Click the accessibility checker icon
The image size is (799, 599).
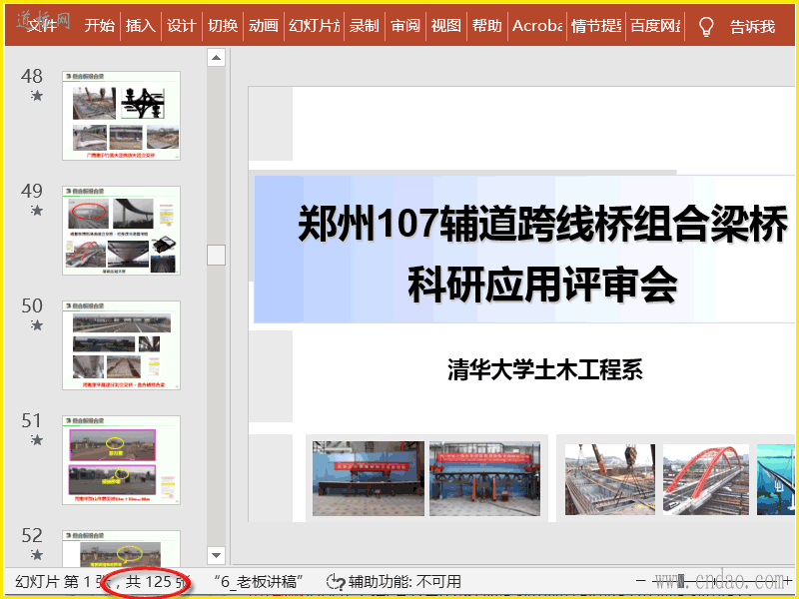[336, 582]
